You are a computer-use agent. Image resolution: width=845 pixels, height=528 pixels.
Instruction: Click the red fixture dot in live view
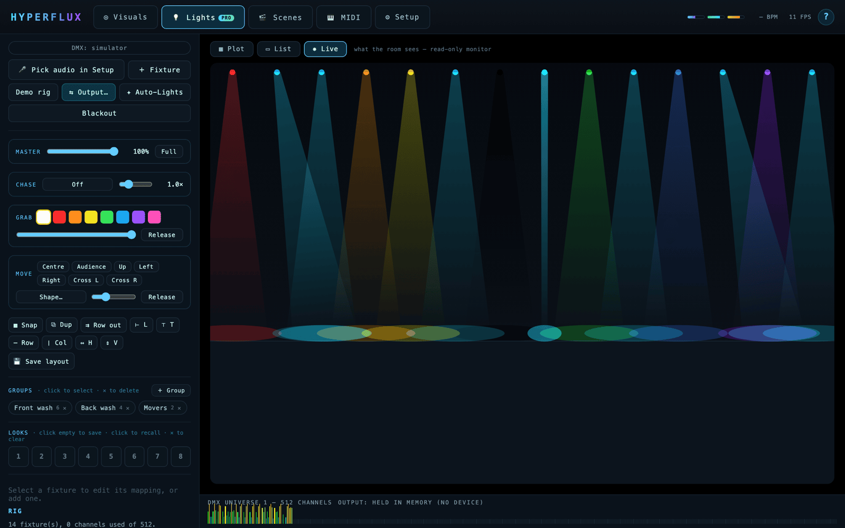(232, 72)
